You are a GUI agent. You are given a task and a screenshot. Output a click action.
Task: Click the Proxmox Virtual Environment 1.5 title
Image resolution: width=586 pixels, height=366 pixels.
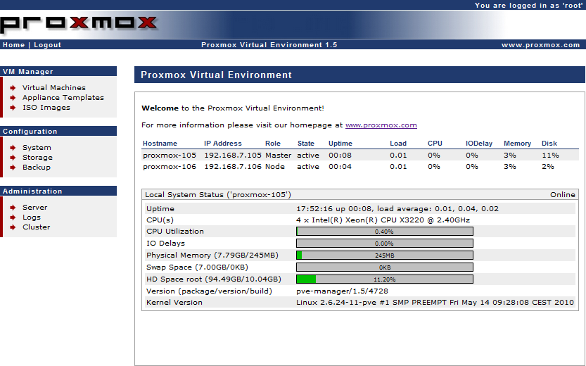[x=269, y=45]
